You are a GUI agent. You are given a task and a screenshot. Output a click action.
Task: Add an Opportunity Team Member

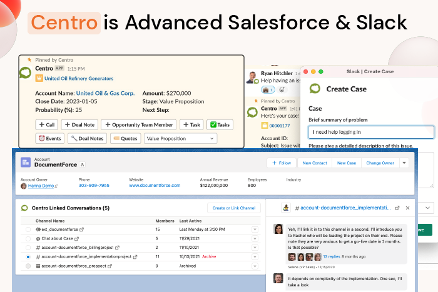(x=138, y=125)
